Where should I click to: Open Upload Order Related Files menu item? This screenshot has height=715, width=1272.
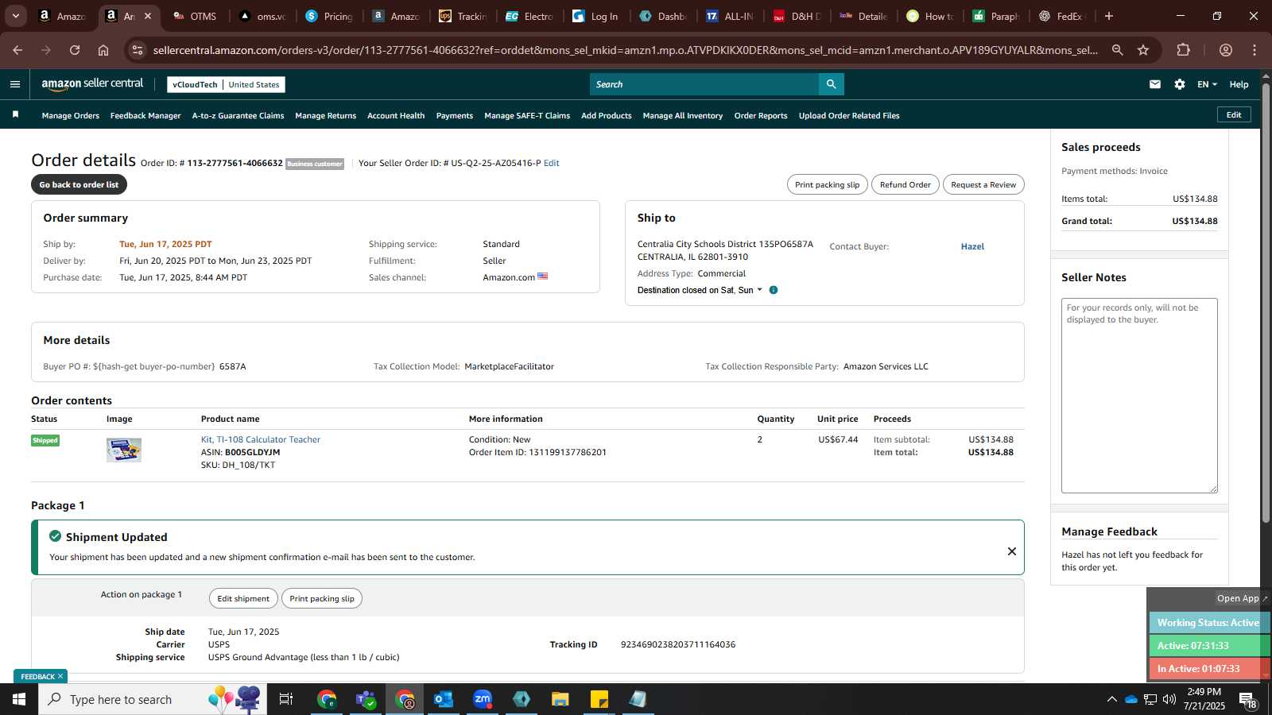point(849,115)
